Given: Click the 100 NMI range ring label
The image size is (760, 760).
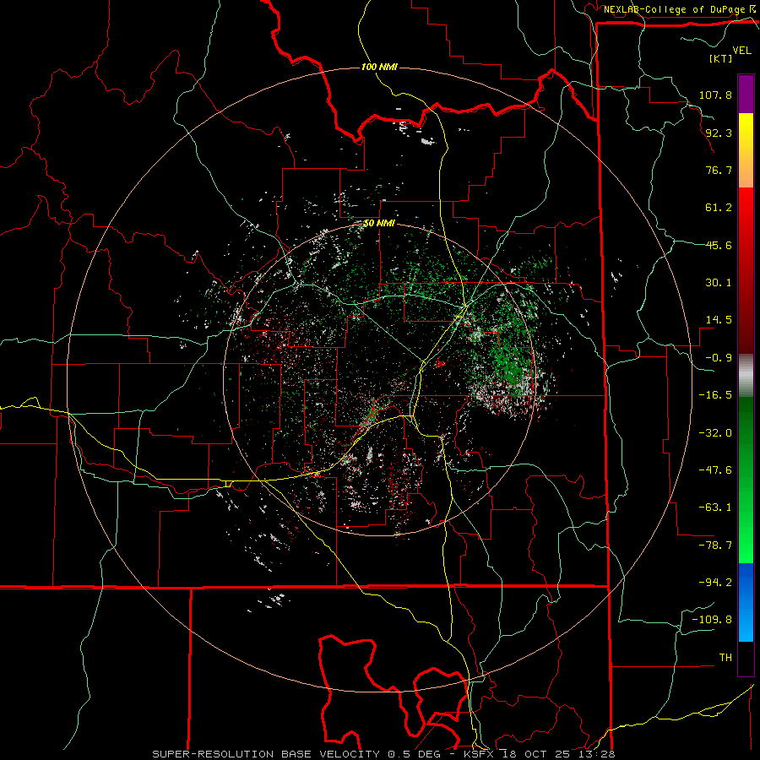Looking at the screenshot, I should click(379, 67).
